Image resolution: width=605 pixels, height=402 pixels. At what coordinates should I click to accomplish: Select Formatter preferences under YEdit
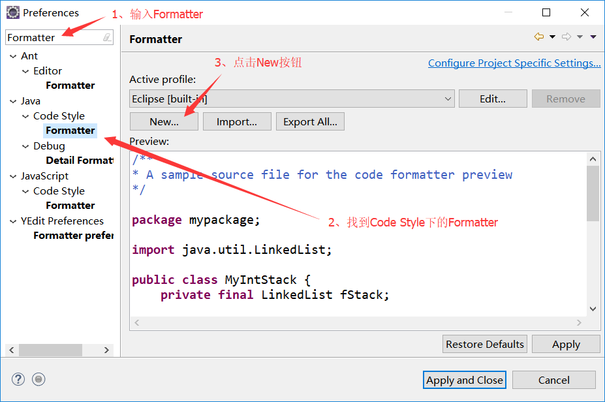[x=73, y=236]
